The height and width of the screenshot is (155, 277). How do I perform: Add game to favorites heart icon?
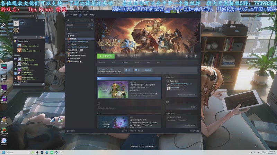(x=196, y=56)
